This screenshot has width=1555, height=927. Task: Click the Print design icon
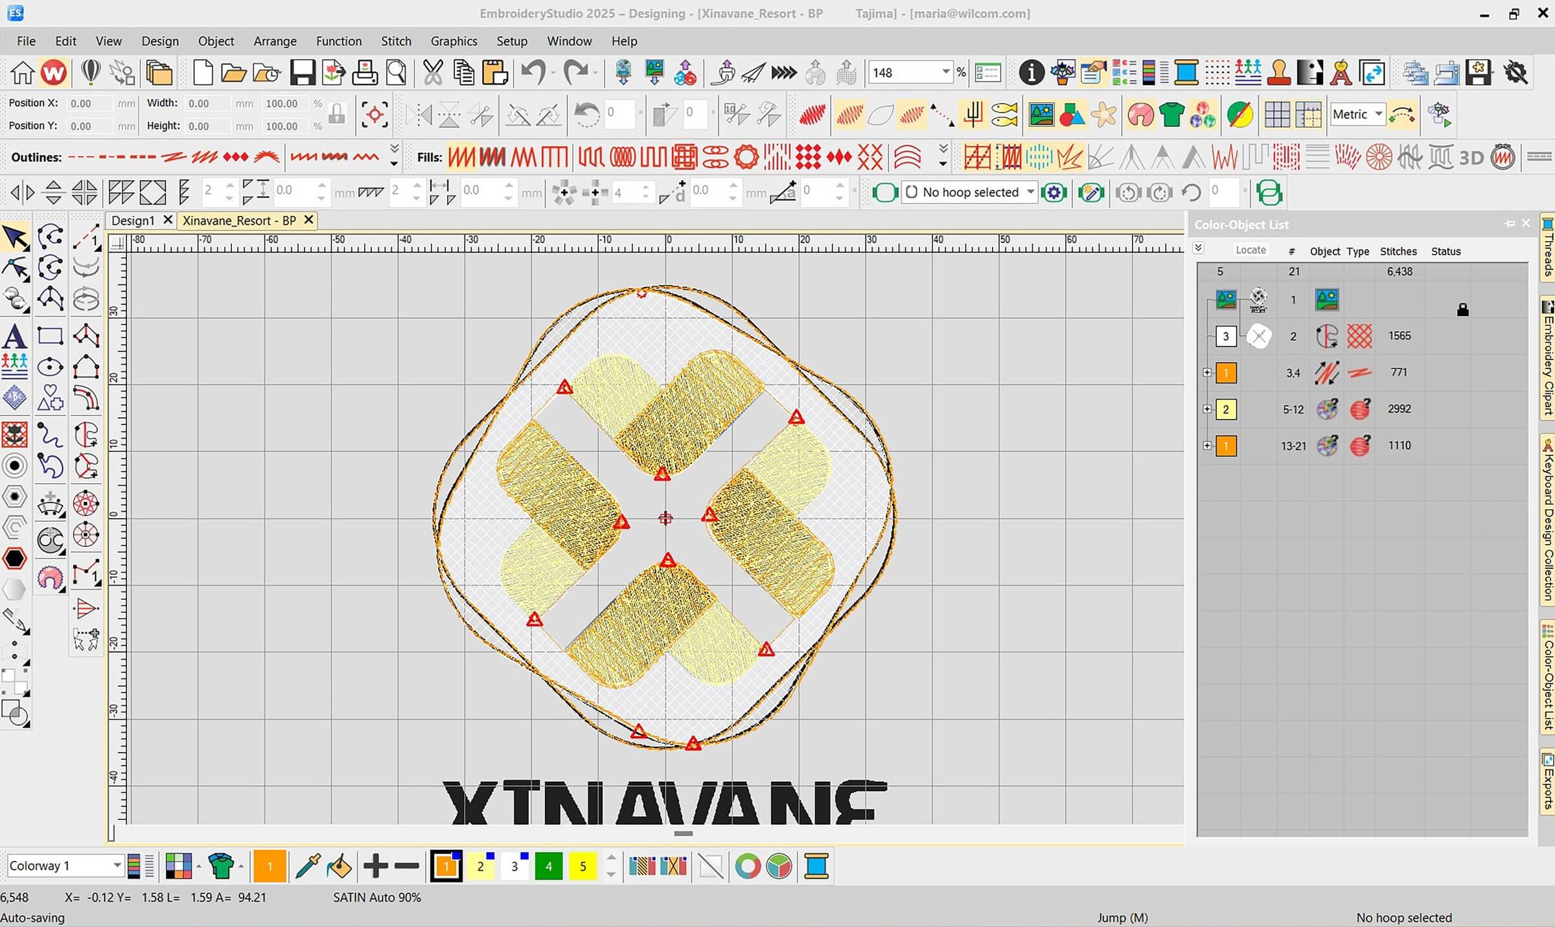click(x=365, y=73)
